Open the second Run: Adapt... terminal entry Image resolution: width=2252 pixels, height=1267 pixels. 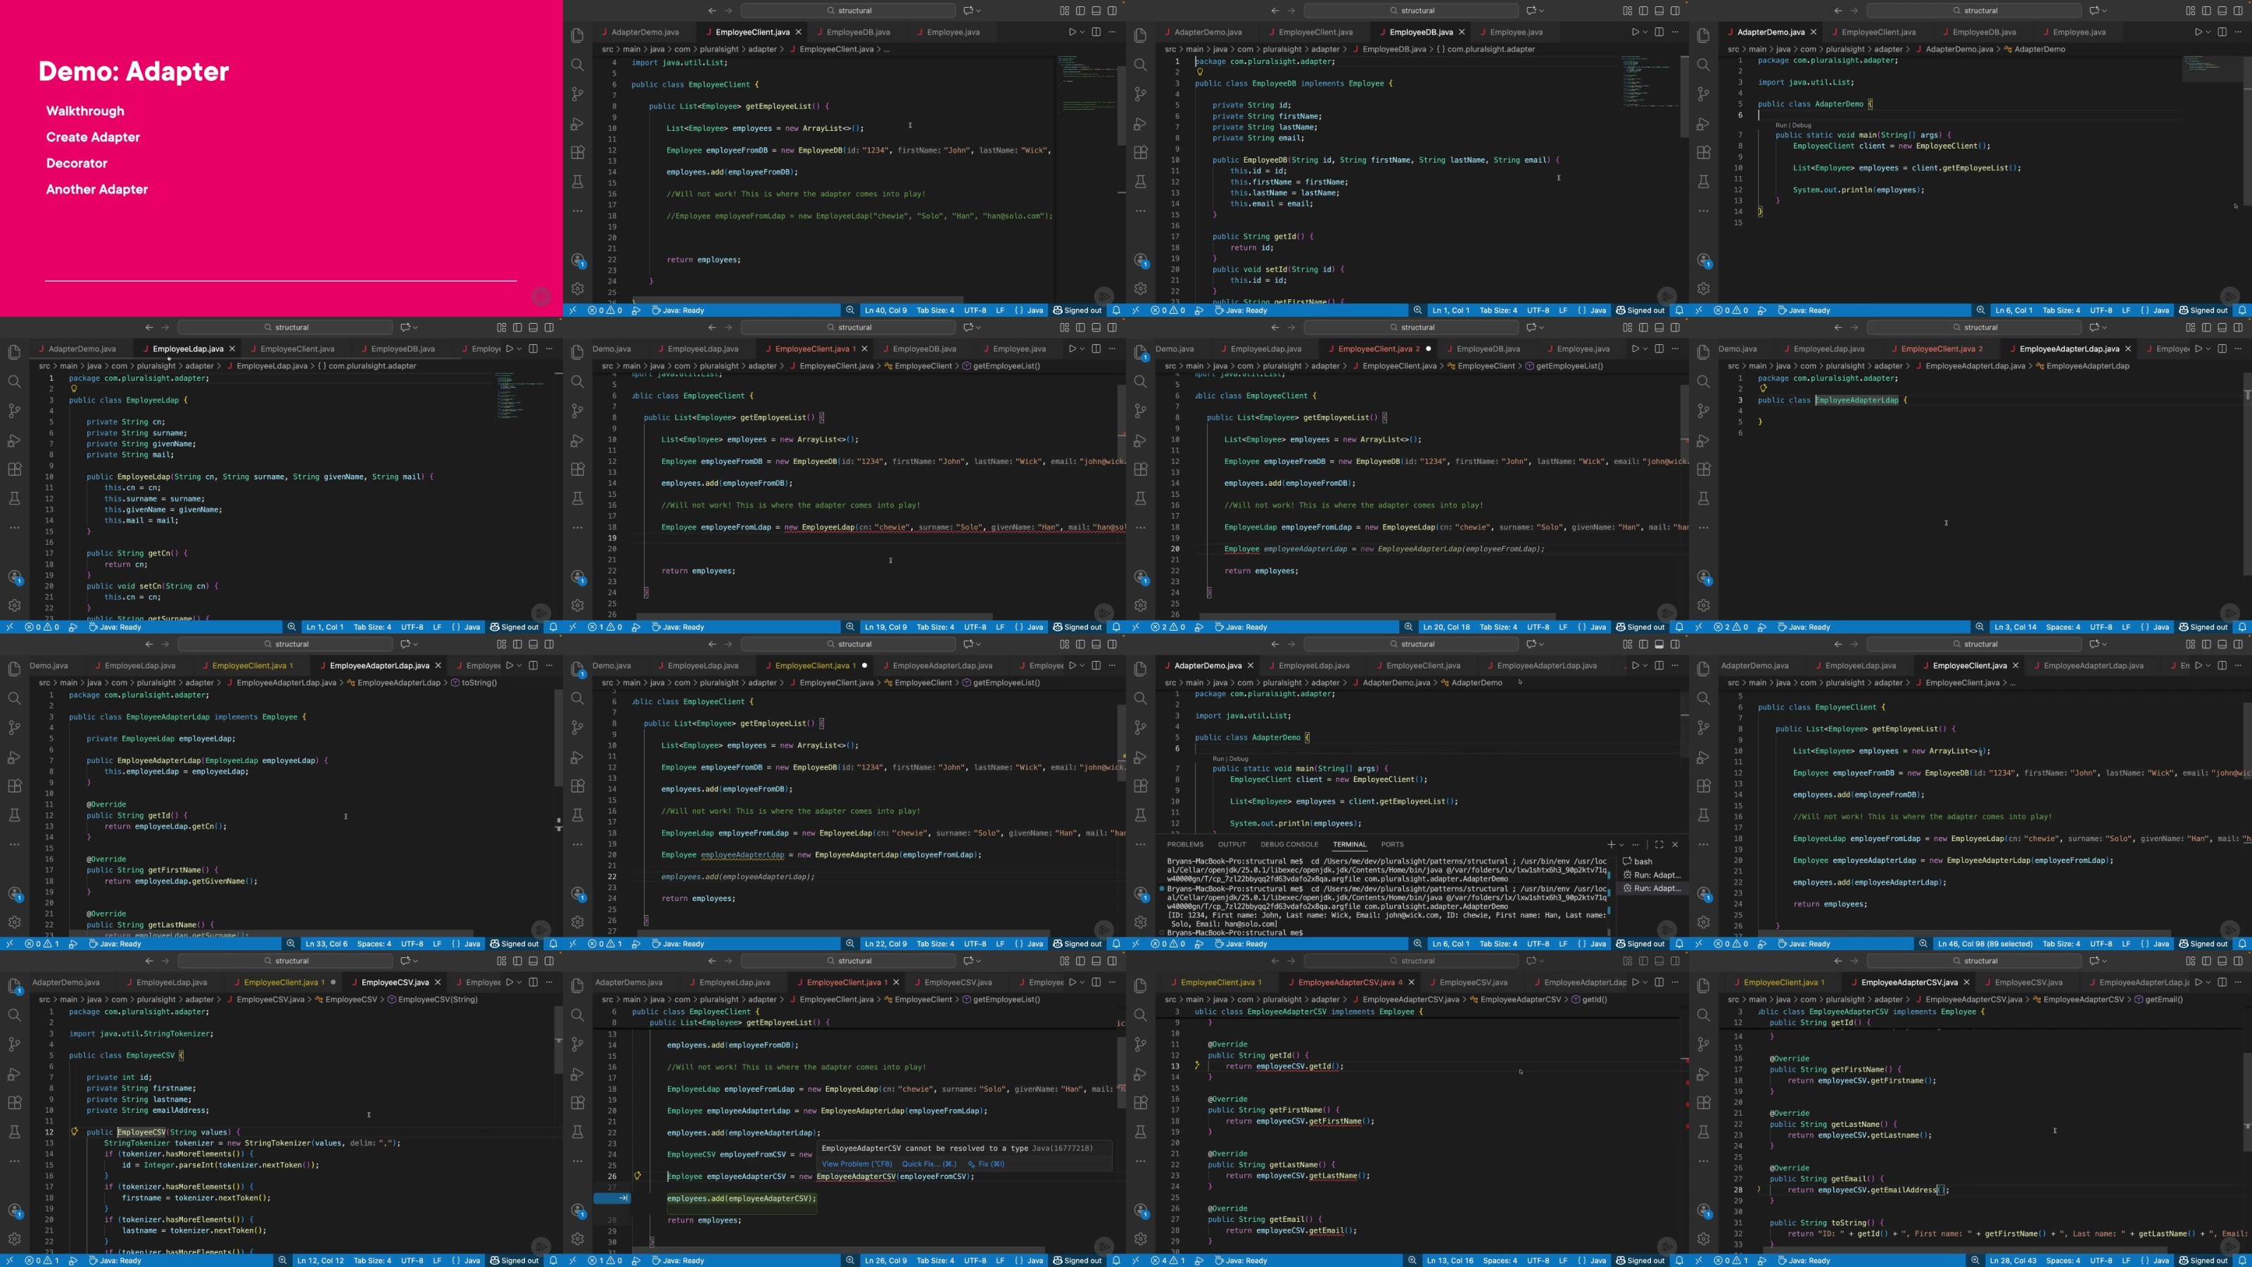click(x=1656, y=888)
